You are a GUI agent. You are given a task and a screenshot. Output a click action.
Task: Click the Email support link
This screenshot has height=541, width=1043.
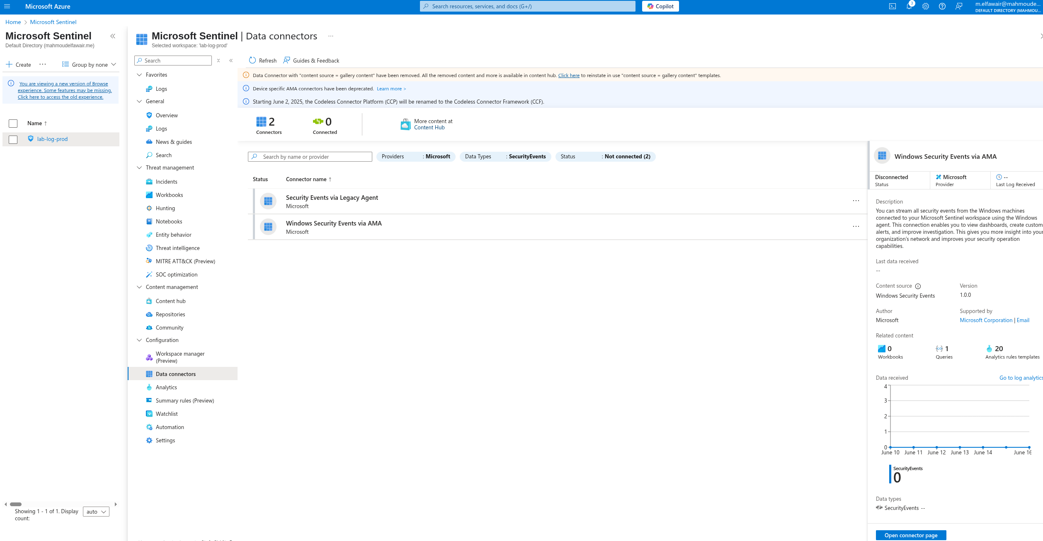[1023, 320]
